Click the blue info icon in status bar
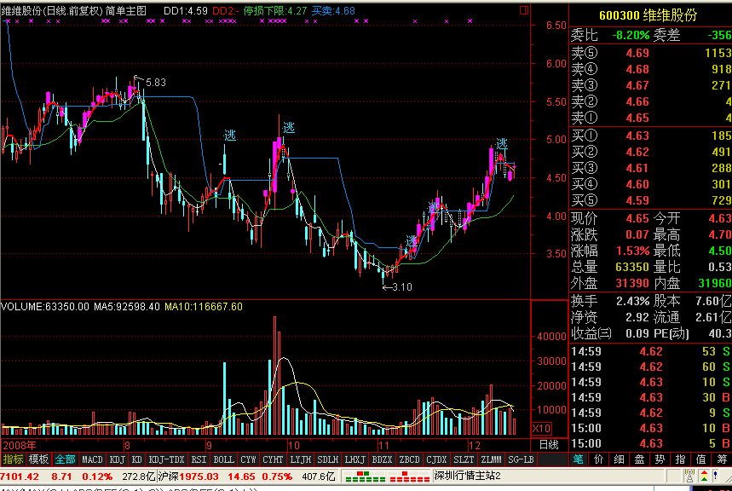732x491 pixels. [x=716, y=476]
